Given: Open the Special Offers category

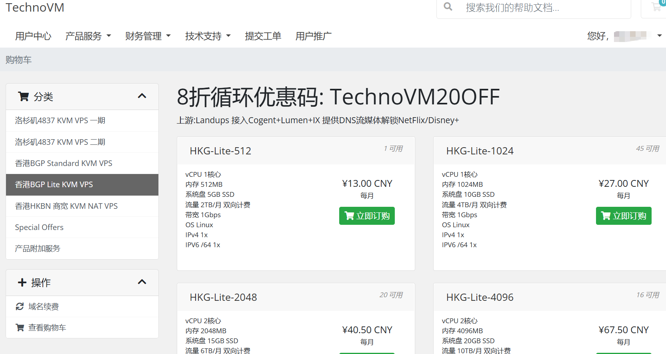Looking at the screenshot, I should point(39,227).
